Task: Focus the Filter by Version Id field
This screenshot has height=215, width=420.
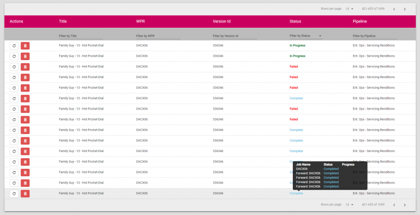Action: click(x=235, y=36)
